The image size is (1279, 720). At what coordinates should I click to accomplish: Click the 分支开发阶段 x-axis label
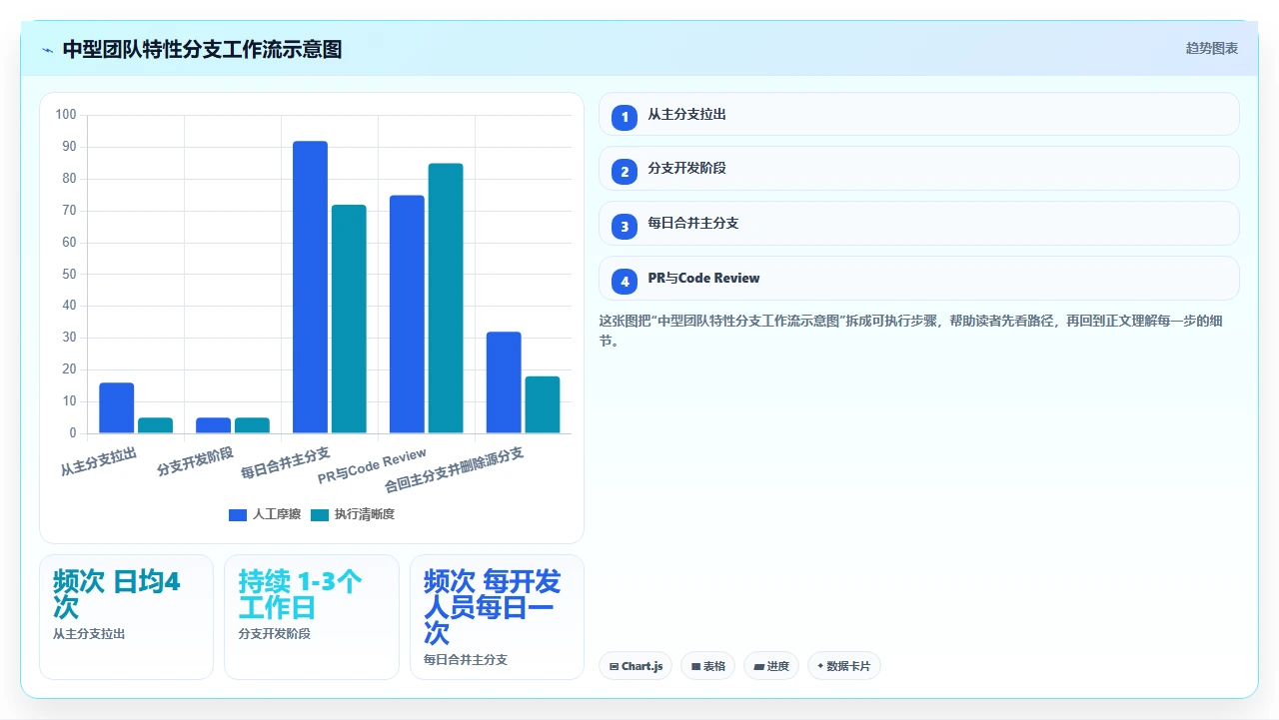point(195,461)
